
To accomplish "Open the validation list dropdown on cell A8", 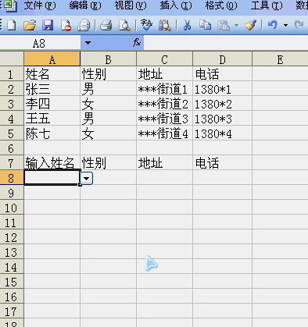I will [87, 179].
